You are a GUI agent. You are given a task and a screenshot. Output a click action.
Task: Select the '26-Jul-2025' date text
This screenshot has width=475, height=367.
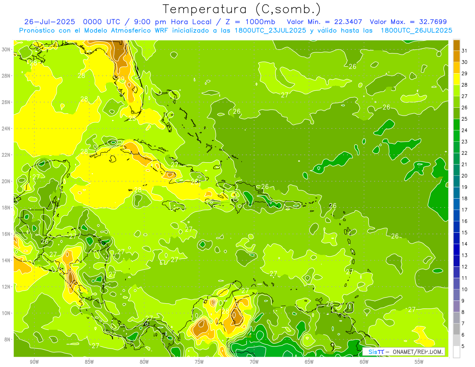click(49, 22)
